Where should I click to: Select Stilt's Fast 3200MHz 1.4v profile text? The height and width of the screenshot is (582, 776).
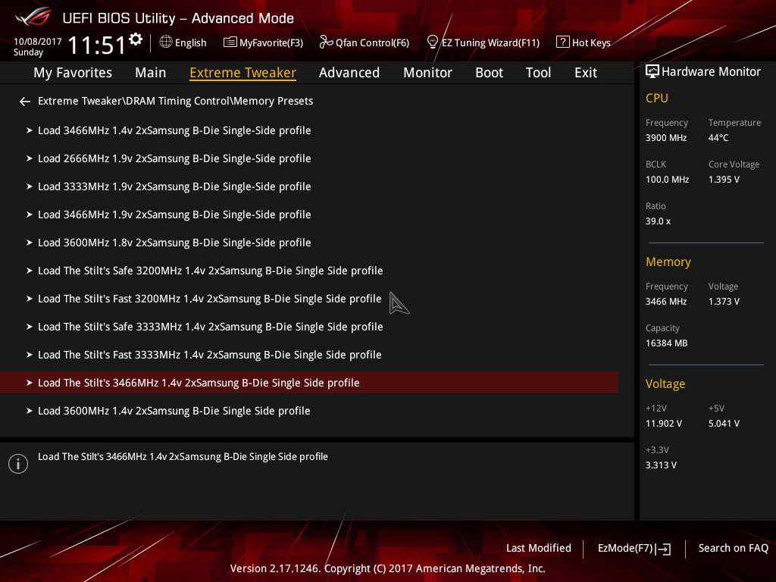point(210,299)
